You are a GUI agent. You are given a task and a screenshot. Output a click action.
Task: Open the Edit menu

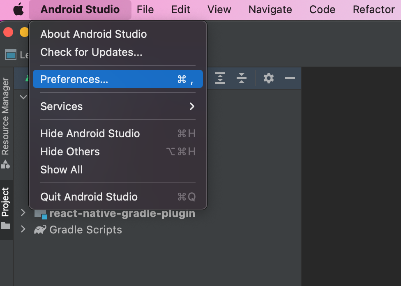180,10
